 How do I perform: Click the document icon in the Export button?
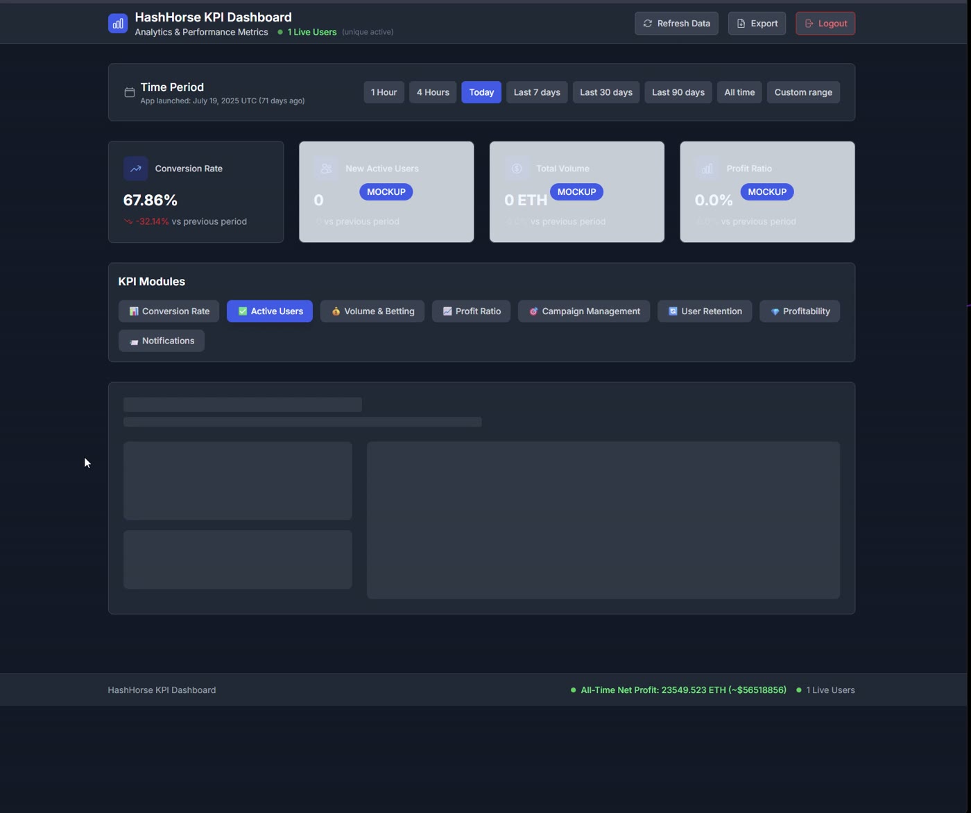click(x=741, y=24)
